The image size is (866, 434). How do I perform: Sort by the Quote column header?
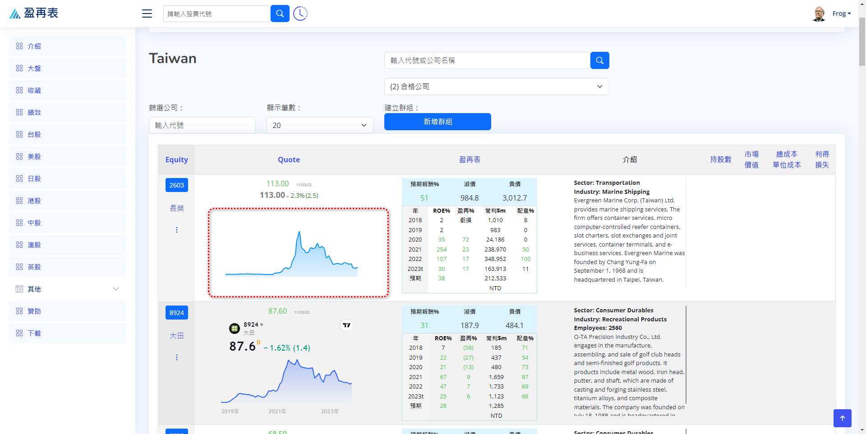[x=289, y=160]
